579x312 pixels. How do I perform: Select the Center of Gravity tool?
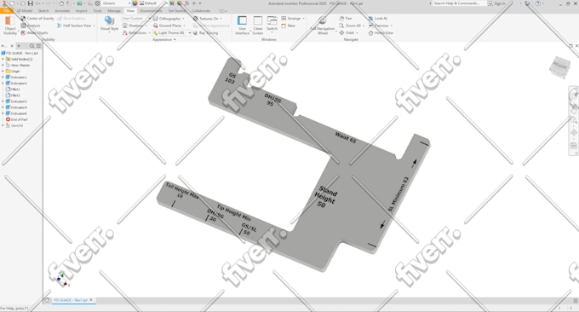(x=37, y=18)
